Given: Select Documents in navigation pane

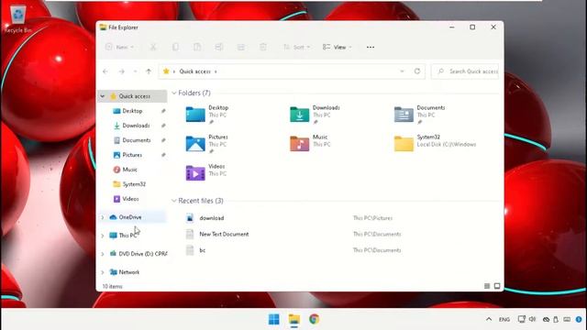Looking at the screenshot, I should click(x=137, y=140).
